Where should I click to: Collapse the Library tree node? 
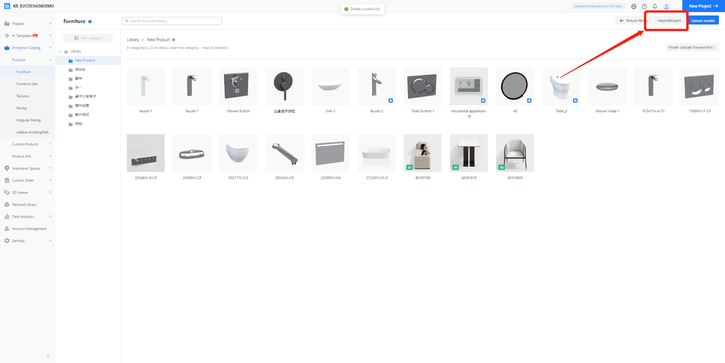pyautogui.click(x=61, y=52)
